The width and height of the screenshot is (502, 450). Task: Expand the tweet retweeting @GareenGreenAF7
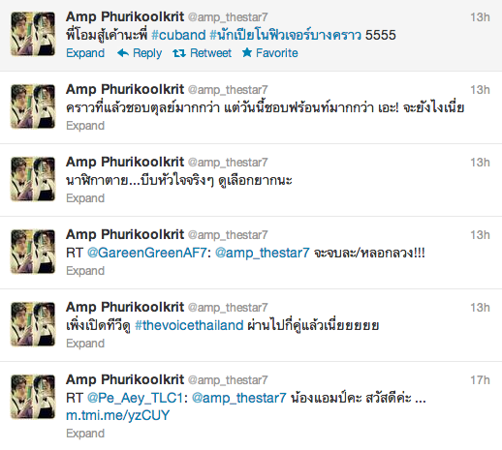[x=85, y=271]
